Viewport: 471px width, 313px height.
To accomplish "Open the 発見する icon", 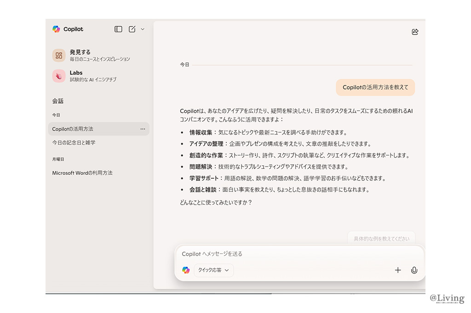I will click(x=59, y=56).
